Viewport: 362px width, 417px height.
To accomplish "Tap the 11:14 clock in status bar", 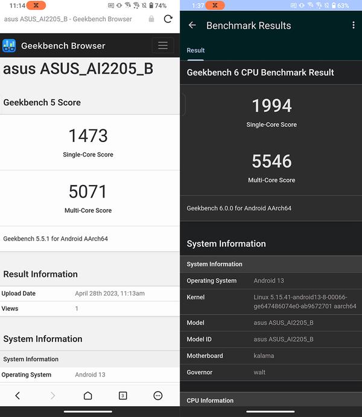I will [x=17, y=5].
